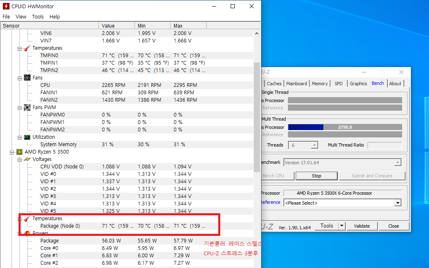Click the 2265 RPM CPU fan value
The width and height of the screenshot is (429, 268).
pos(113,85)
